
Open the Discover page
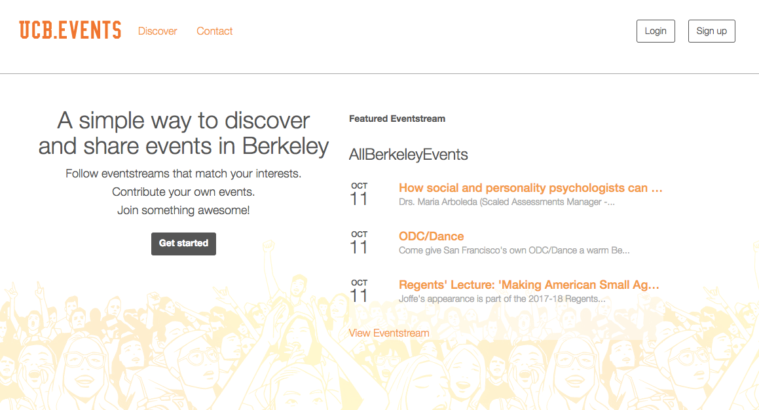[x=157, y=31]
